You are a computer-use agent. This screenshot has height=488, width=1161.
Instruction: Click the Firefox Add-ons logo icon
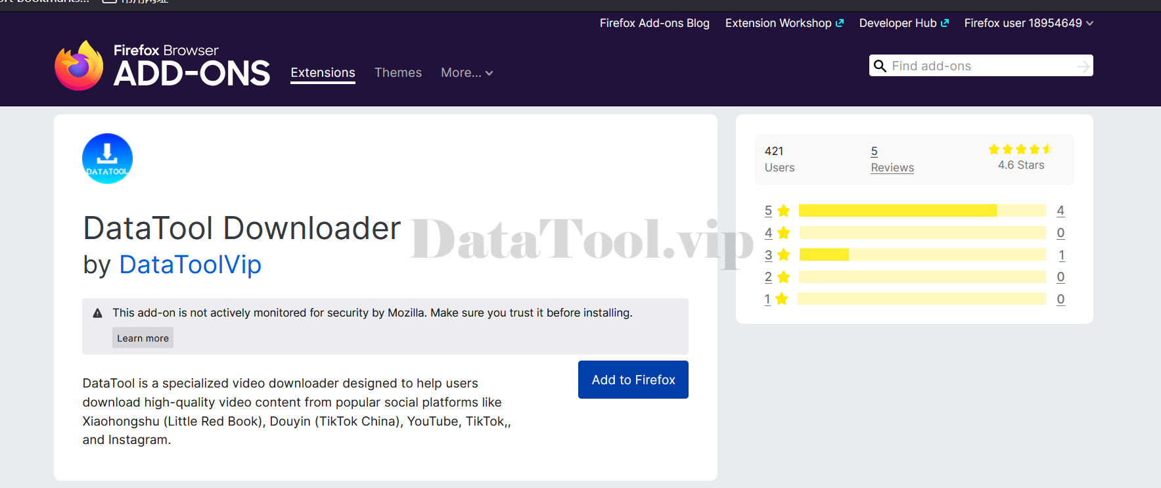(x=79, y=66)
